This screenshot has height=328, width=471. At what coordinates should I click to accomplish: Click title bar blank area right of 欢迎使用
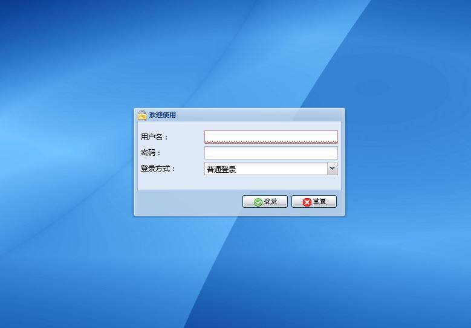[260, 115]
